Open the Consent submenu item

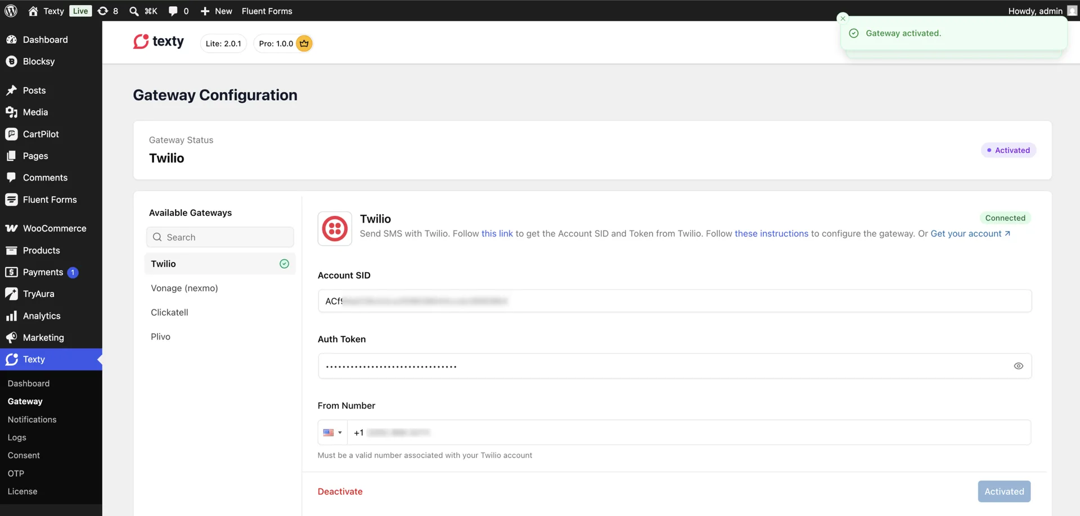[24, 455]
